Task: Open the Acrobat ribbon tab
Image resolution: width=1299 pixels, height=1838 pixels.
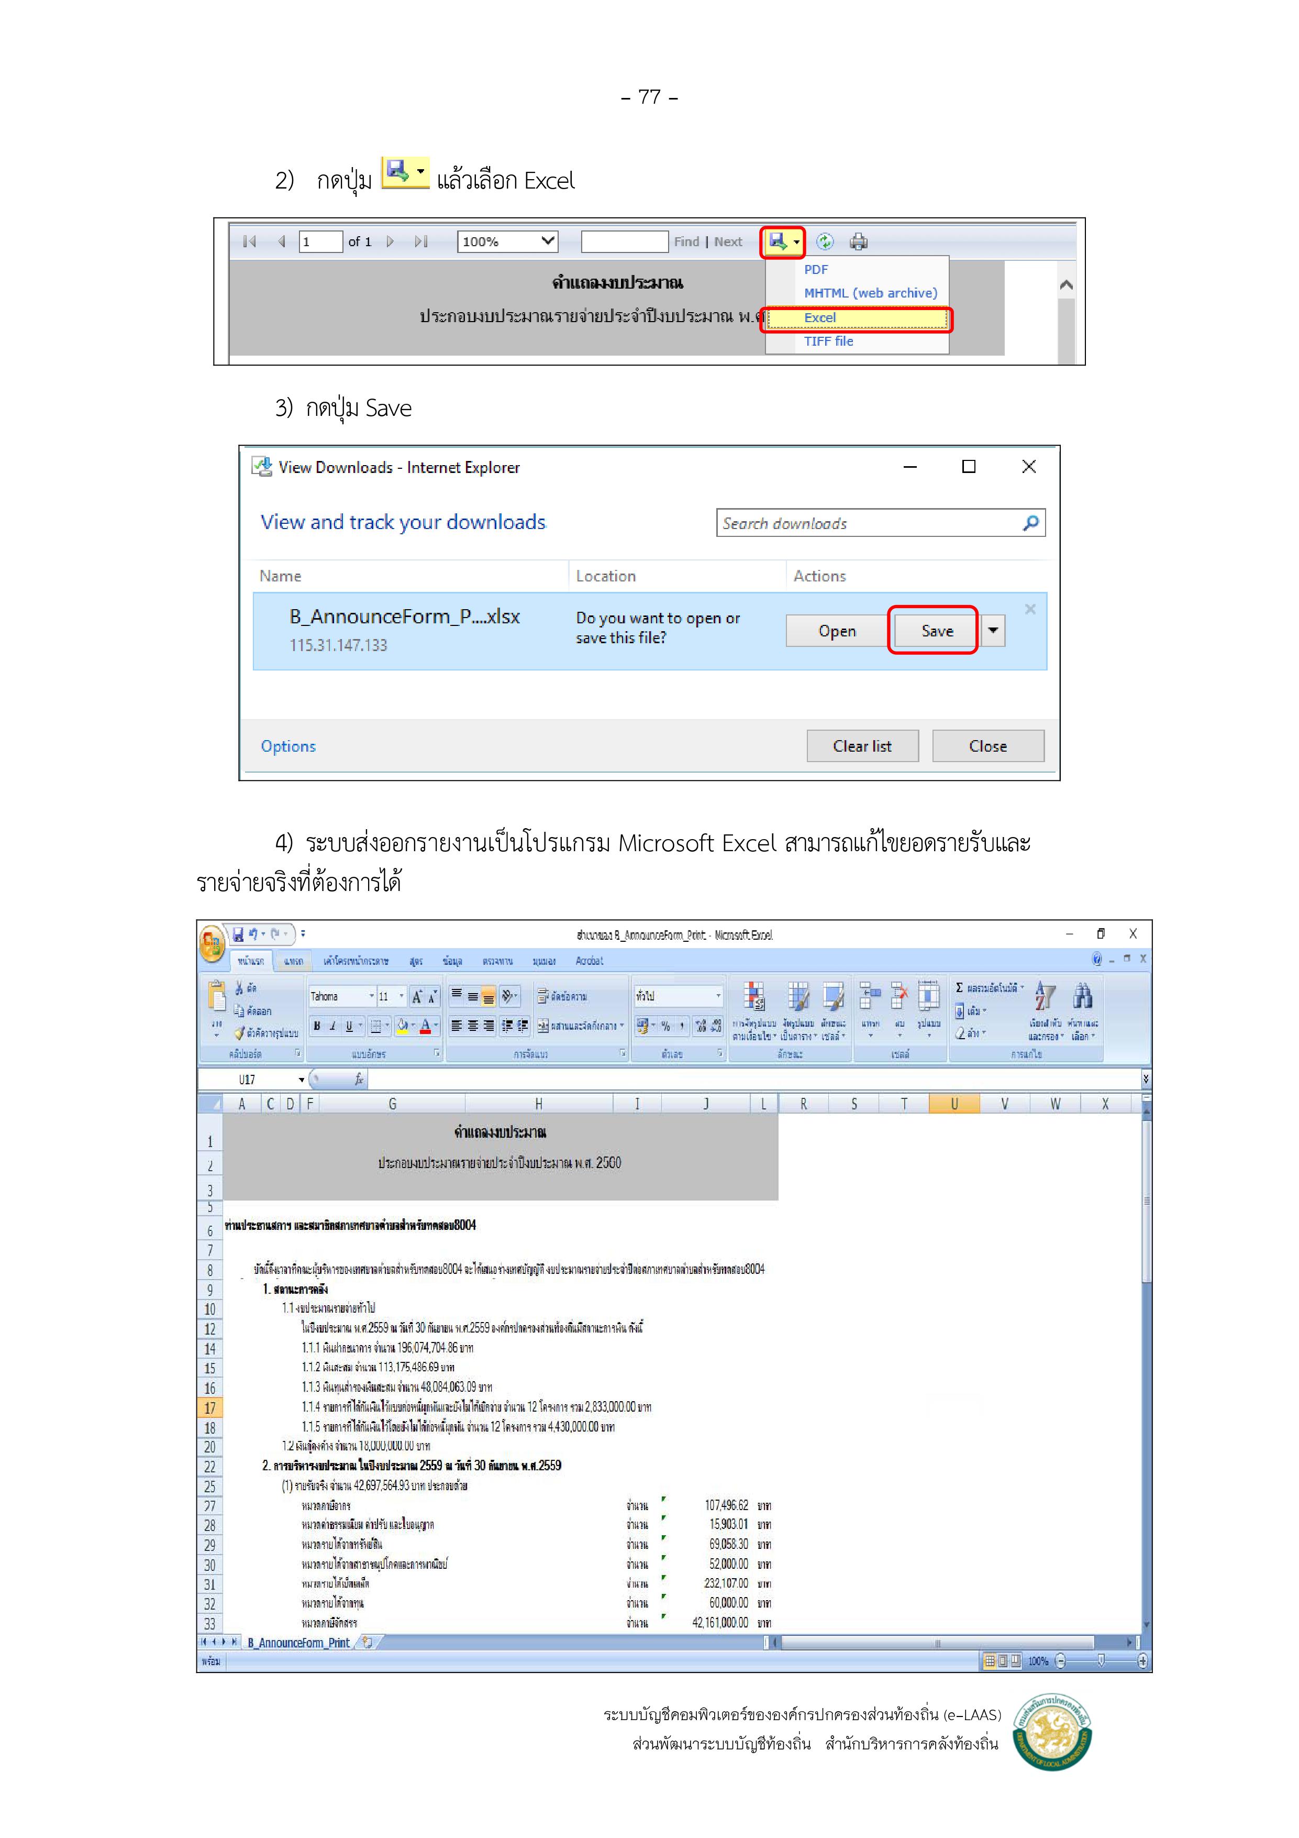Action: [589, 961]
